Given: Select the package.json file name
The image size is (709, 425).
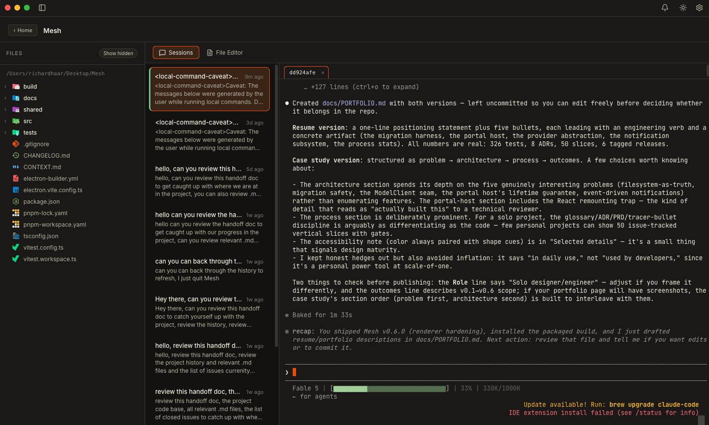Looking at the screenshot, I should [42, 202].
